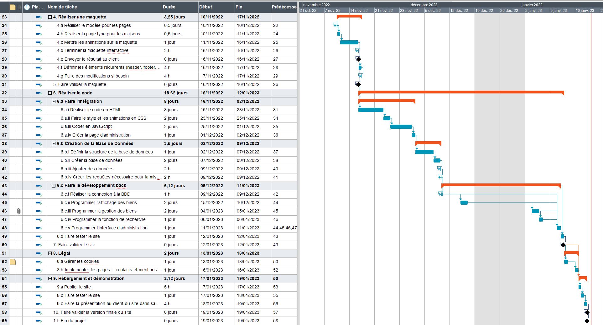Click the task mode icon for 11. Fin du projet

coord(38,321)
